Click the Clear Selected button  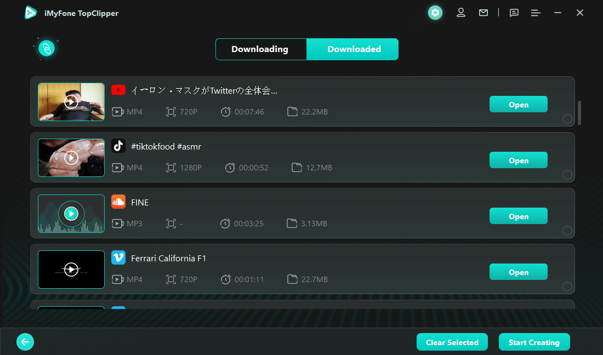pyautogui.click(x=452, y=342)
